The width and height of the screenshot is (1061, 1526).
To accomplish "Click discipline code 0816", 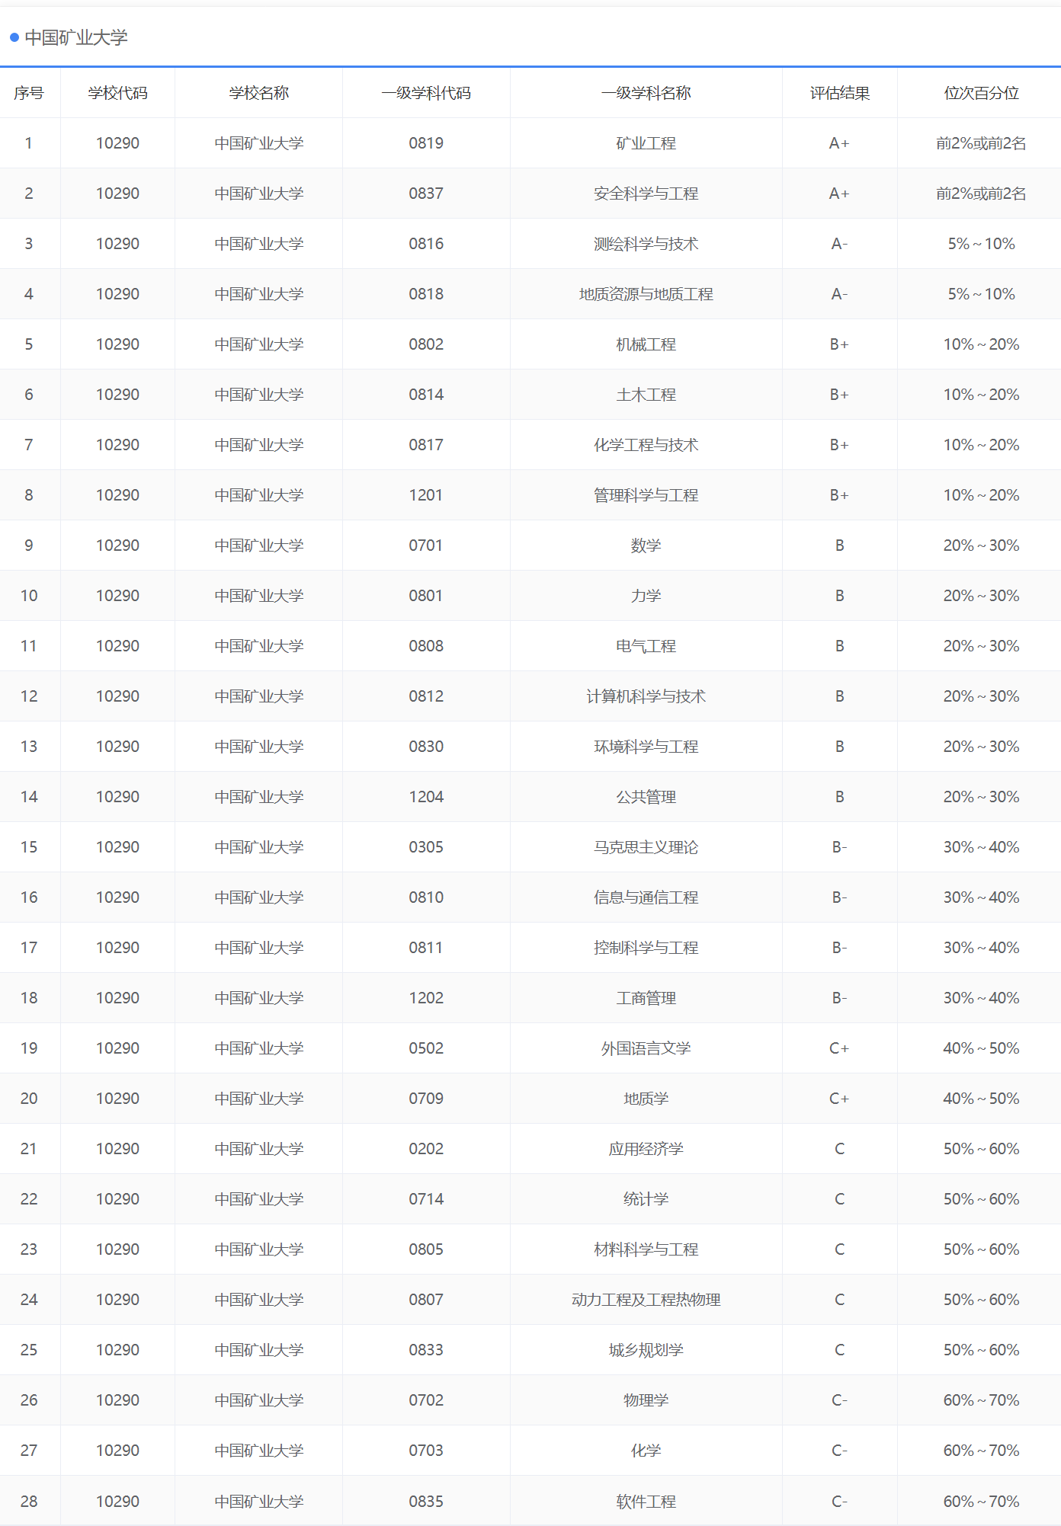I will 426,244.
